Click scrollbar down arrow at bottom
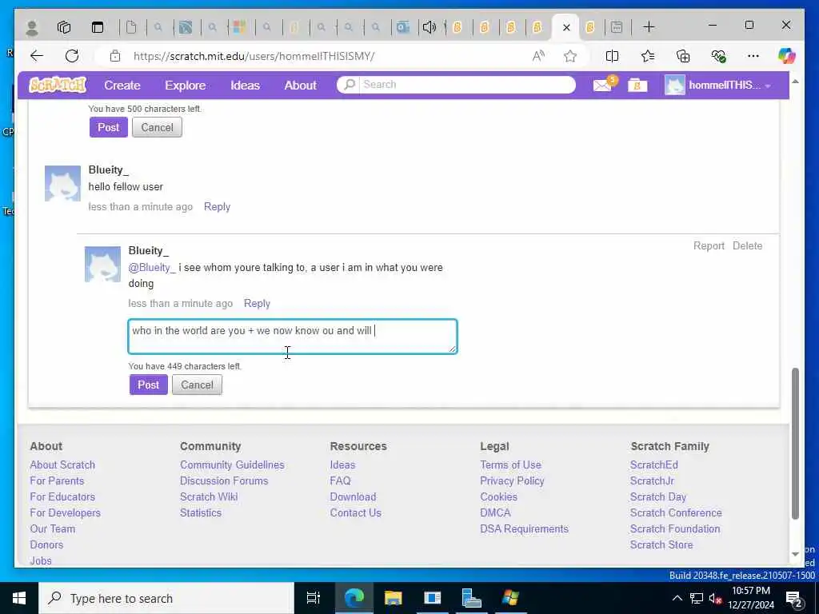819x614 pixels. tap(795, 554)
